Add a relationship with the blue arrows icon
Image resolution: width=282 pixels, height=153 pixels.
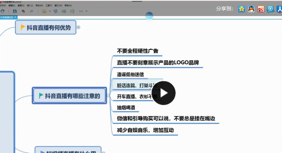pos(56,11)
